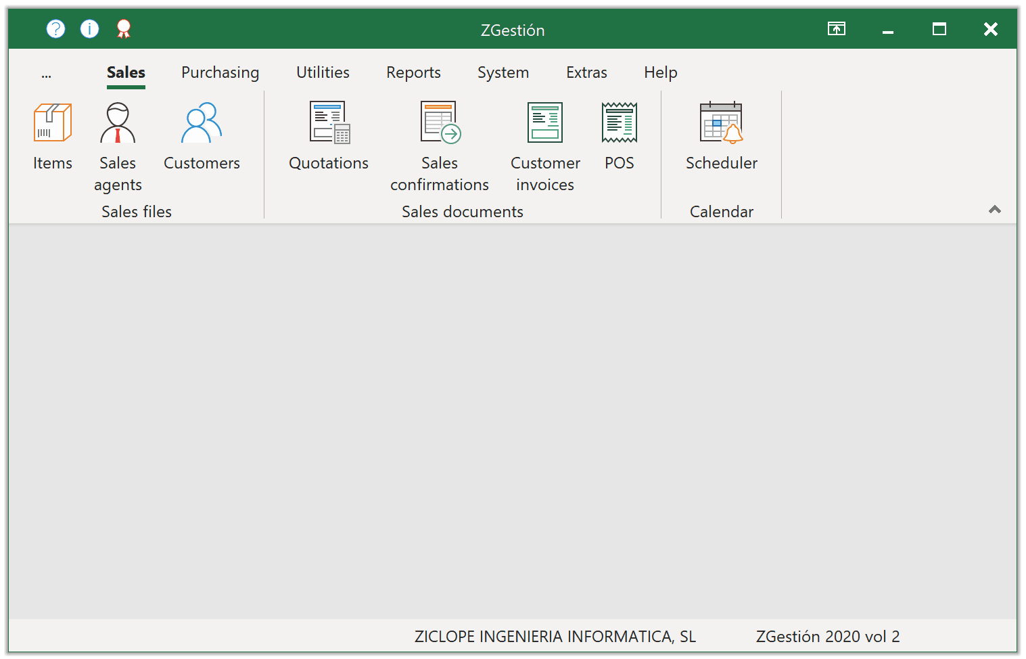
Task: Click company name in status bar
Action: tap(555, 637)
